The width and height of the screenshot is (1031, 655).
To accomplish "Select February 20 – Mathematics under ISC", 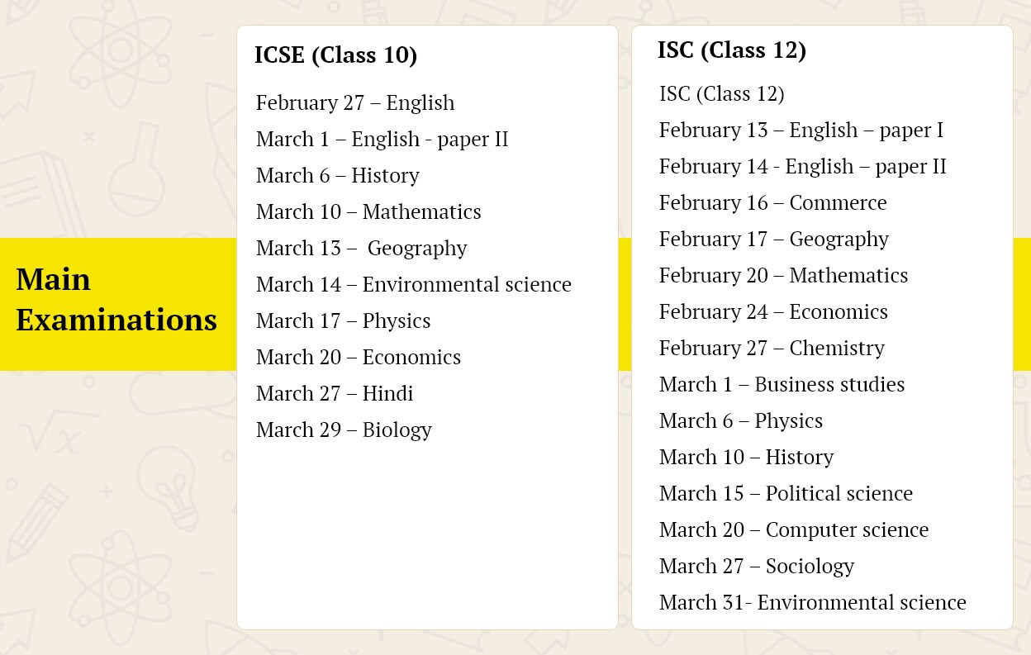I will coord(783,276).
